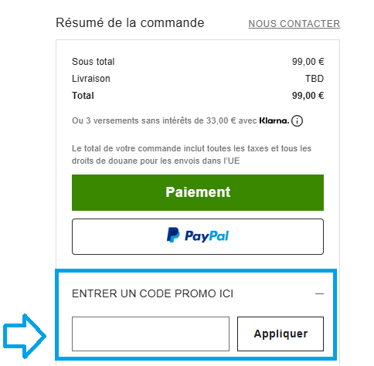Collapse promo section with the minus icon
Screen dimensions: 374x366
click(x=319, y=293)
